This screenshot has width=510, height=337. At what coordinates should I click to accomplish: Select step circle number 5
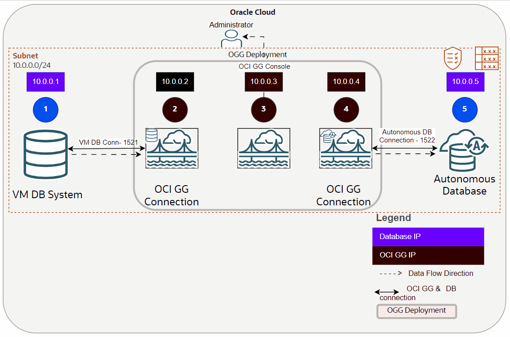coord(465,109)
